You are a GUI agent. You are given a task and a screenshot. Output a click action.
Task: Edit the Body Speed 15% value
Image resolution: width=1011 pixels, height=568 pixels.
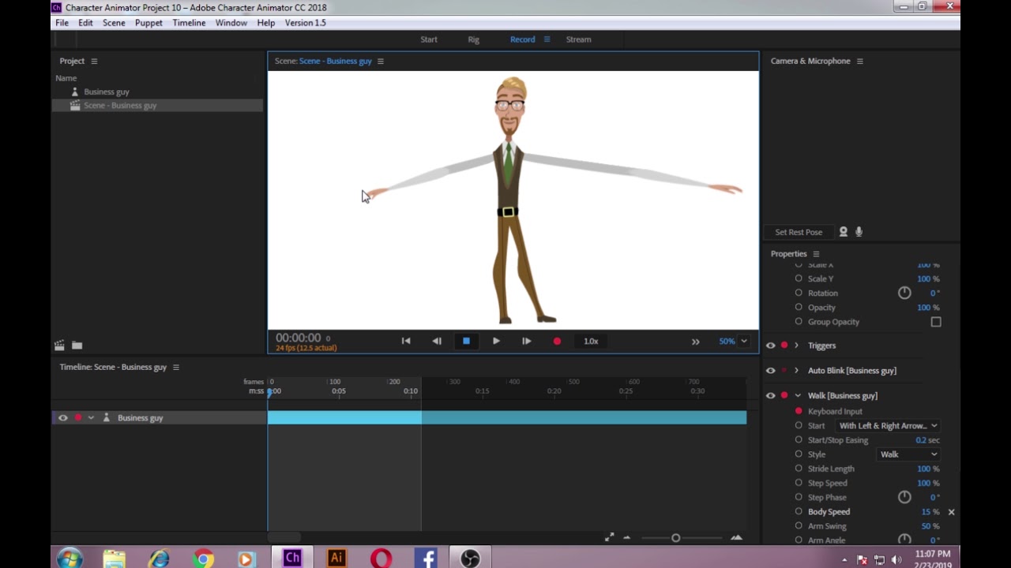point(930,512)
